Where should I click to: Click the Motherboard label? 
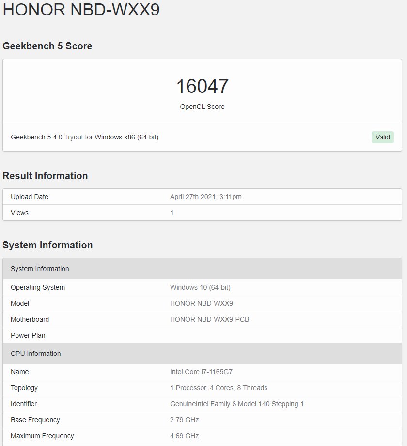pos(30,319)
